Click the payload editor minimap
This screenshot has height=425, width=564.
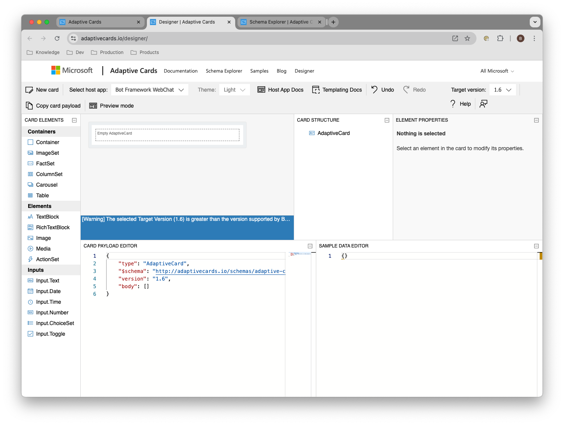click(300, 254)
